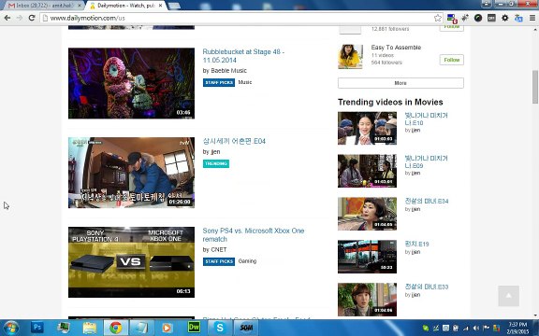Open Sony PS4 vs. Microsoft Xbox One title
This screenshot has width=539, height=336.
(254, 235)
